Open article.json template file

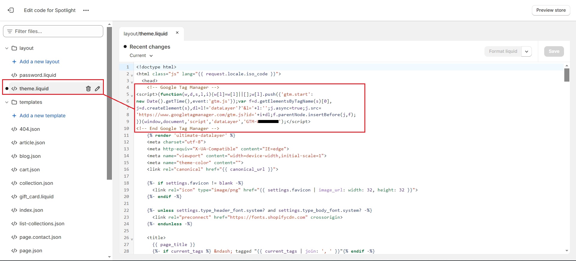(32, 142)
